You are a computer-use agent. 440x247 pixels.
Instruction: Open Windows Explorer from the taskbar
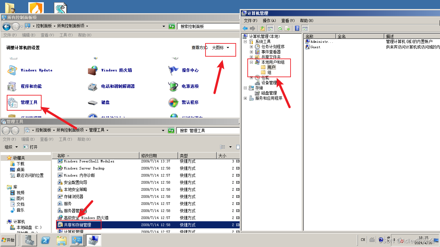[x=62, y=240]
